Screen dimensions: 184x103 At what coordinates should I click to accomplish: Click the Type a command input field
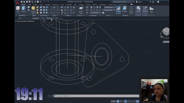coord(97,96)
